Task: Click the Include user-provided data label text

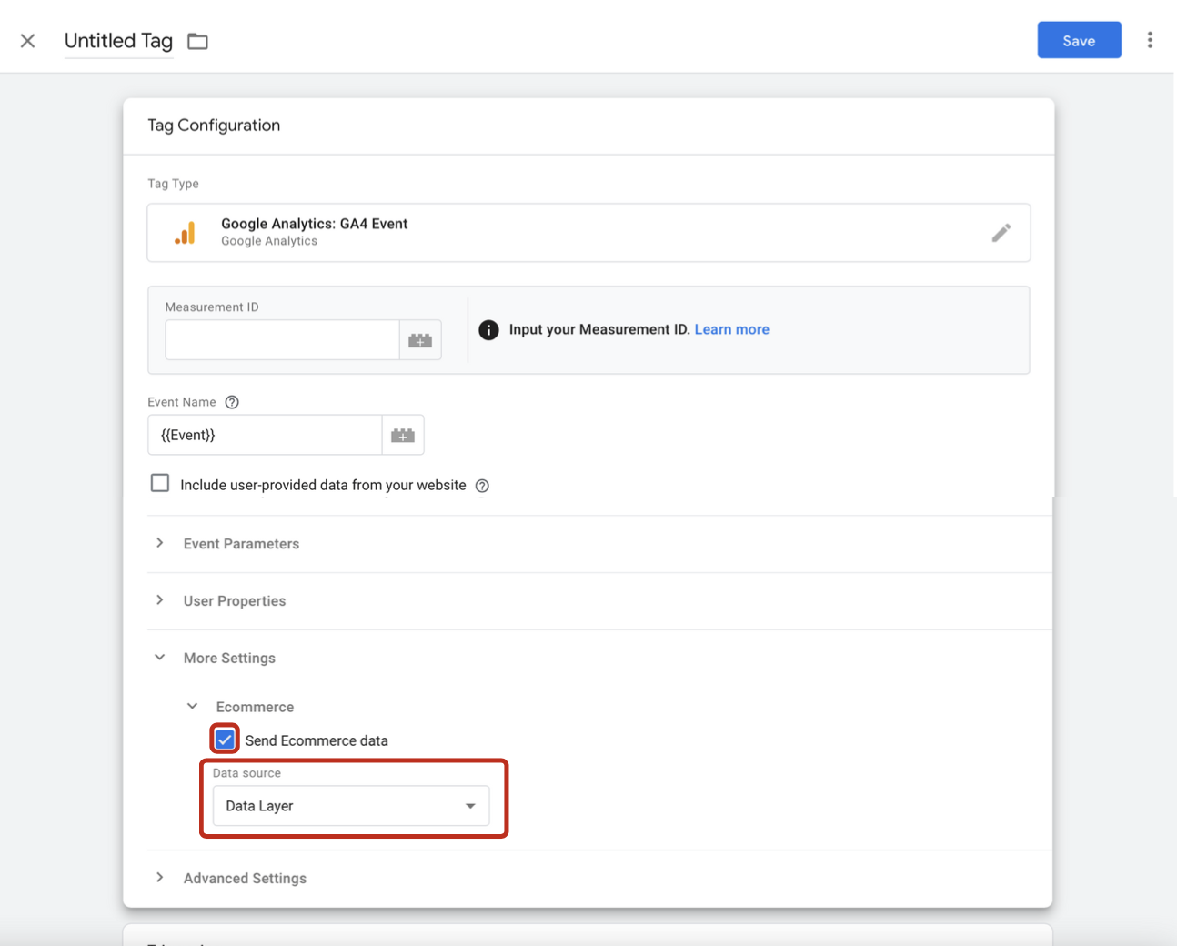Action: coord(323,486)
